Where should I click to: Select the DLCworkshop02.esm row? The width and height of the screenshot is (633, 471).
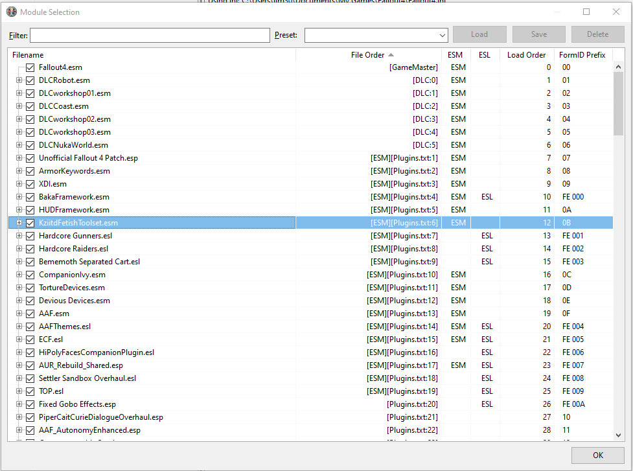pyautogui.click(x=311, y=119)
